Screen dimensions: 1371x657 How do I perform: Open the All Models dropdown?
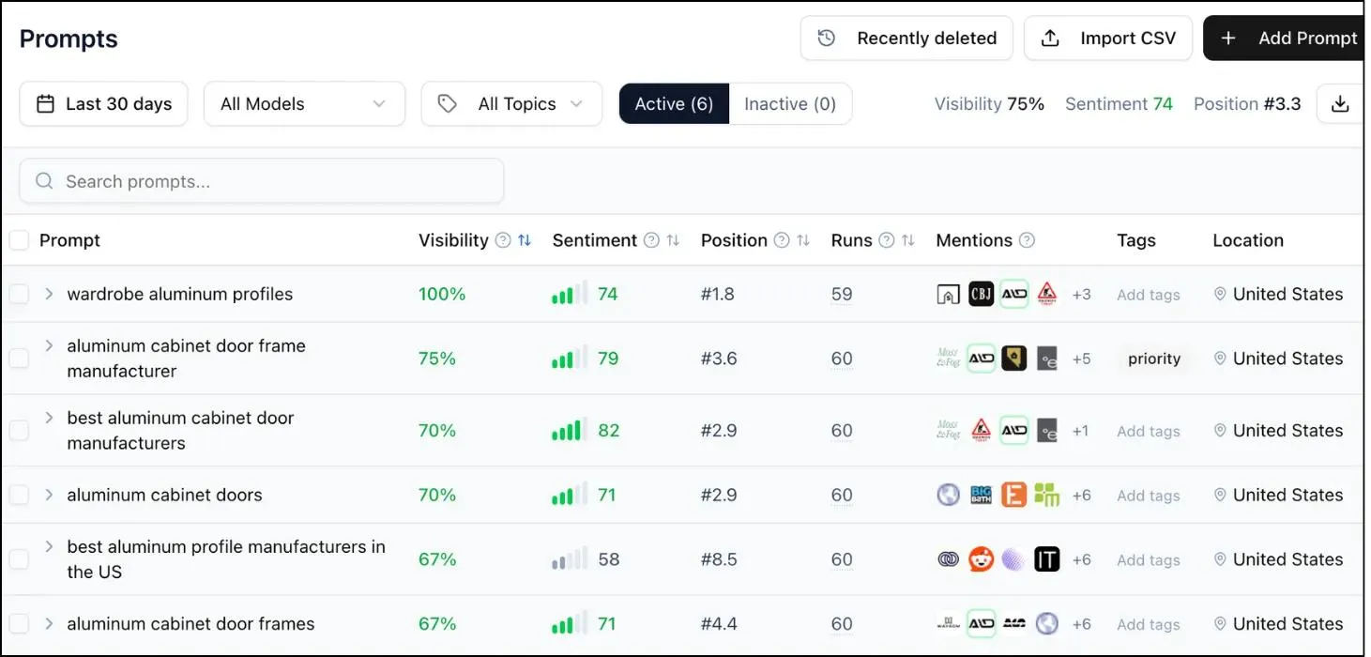(304, 104)
